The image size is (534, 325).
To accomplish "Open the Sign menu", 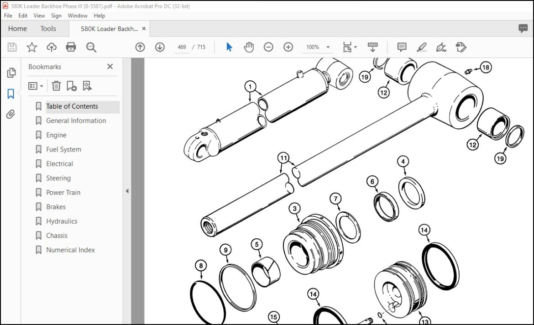I will click(x=56, y=16).
